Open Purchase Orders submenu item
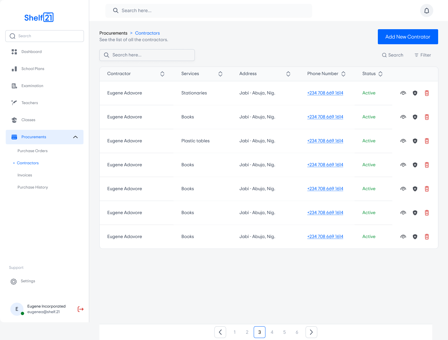This screenshot has width=448, height=340. pos(32,151)
